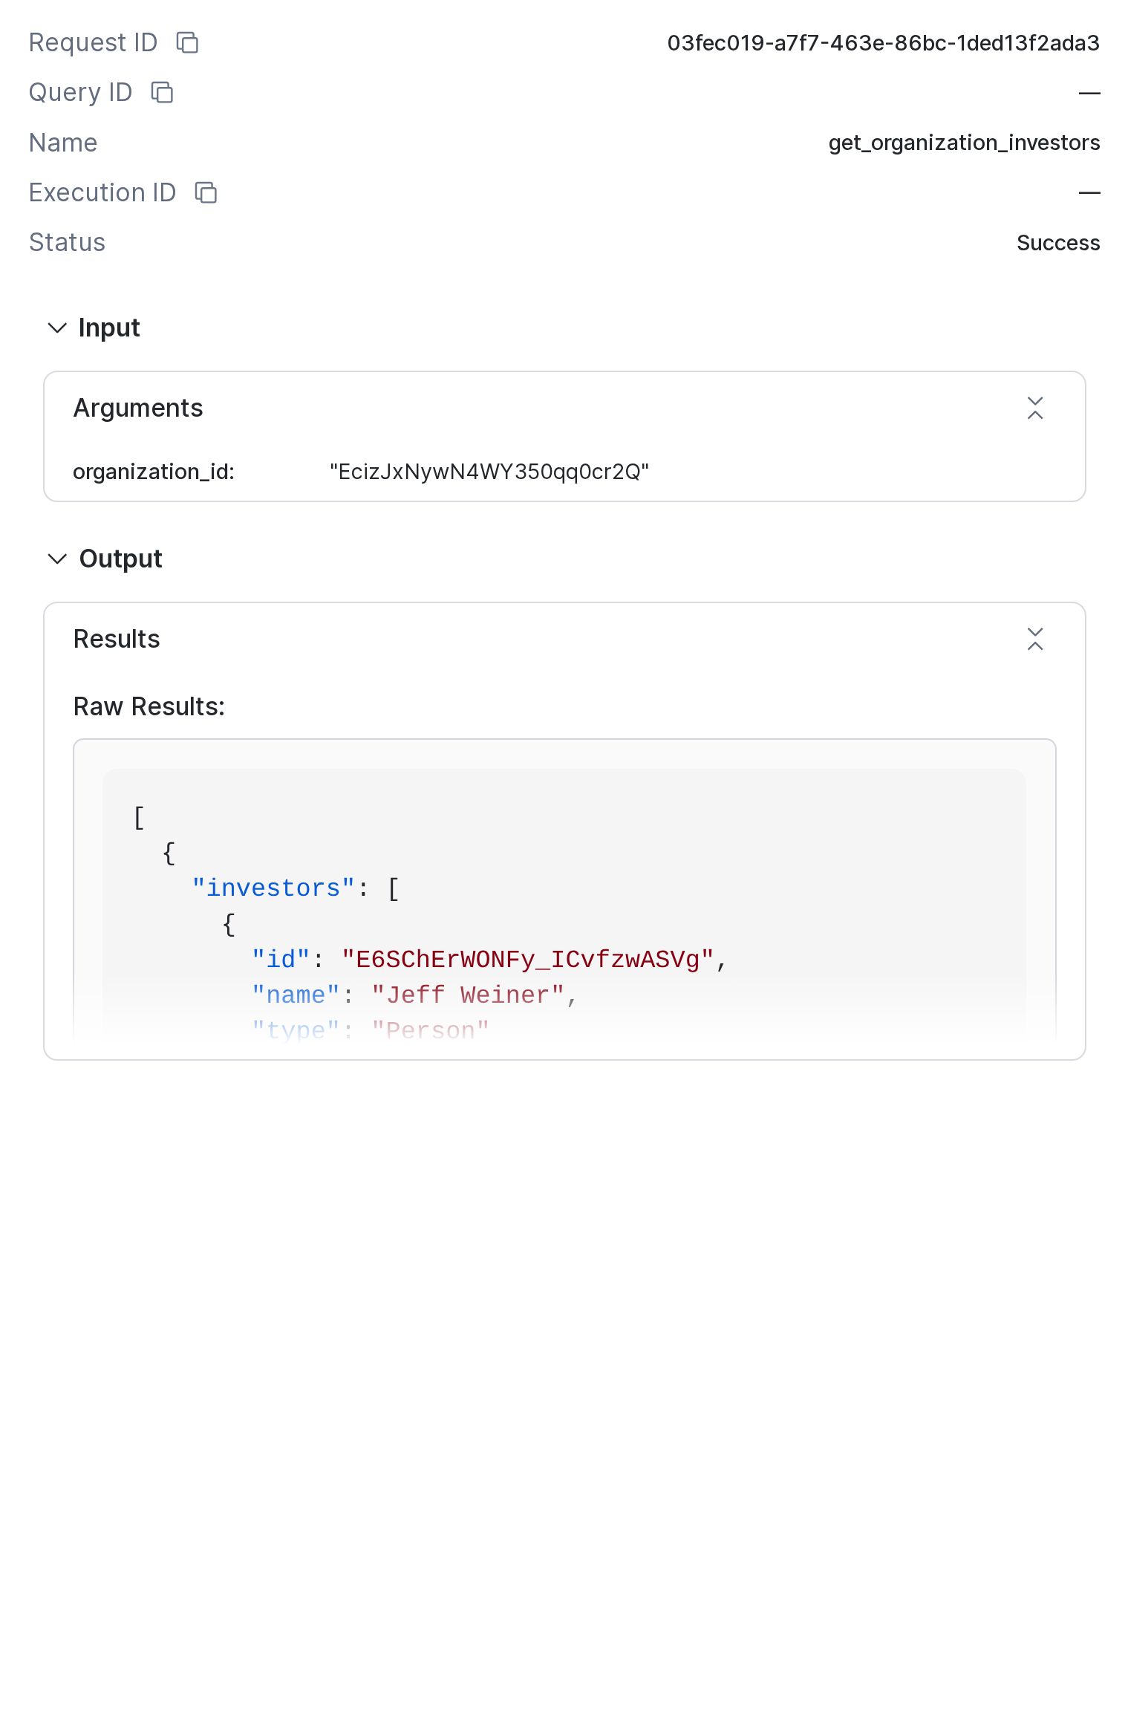This screenshot has width=1128, height=1724.
Task: Click the investor id string E6SChErWONFy_ICvfzwASVg
Action: (x=527, y=960)
